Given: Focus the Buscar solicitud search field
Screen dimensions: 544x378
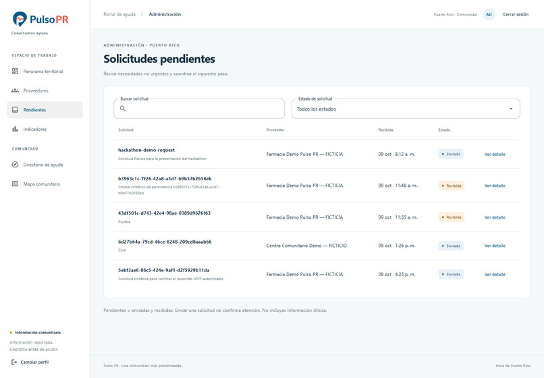Looking at the screenshot, I should [x=199, y=109].
